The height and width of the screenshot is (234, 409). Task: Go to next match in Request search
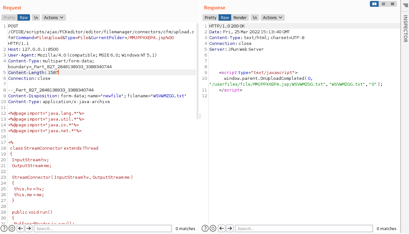pos(28,229)
